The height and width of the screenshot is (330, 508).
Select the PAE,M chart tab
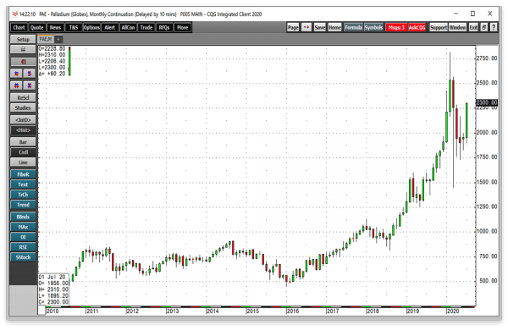pyautogui.click(x=46, y=39)
